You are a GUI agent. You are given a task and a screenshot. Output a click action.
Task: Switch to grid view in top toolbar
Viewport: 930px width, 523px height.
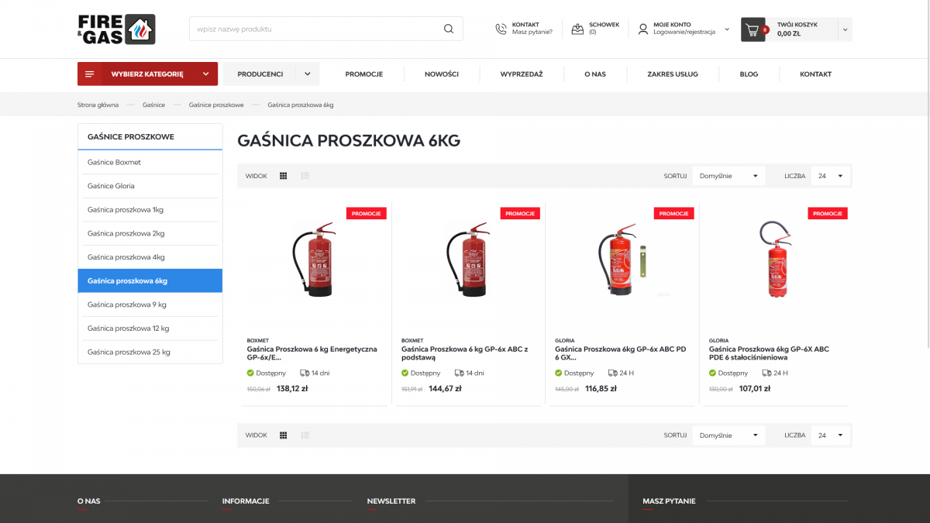pos(284,176)
